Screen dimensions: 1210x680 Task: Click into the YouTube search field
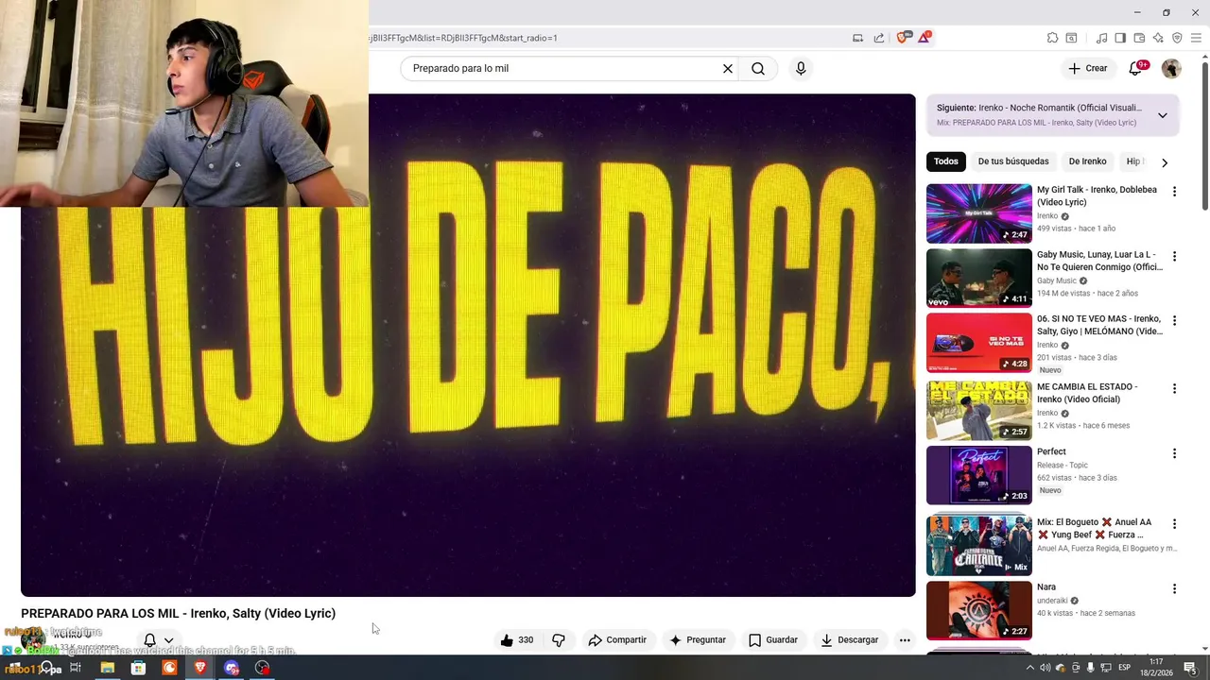(562, 68)
